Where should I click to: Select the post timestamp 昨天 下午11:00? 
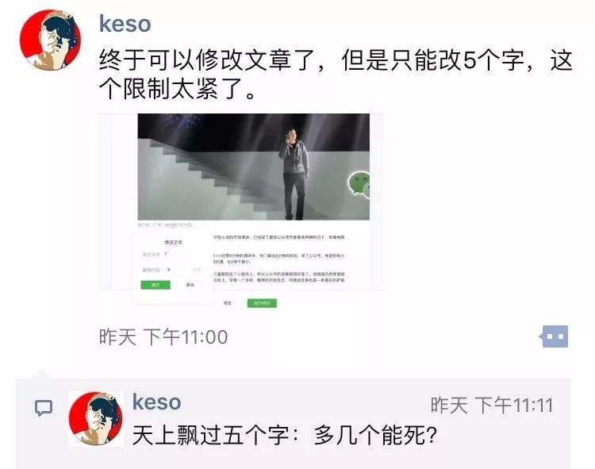pos(163,337)
